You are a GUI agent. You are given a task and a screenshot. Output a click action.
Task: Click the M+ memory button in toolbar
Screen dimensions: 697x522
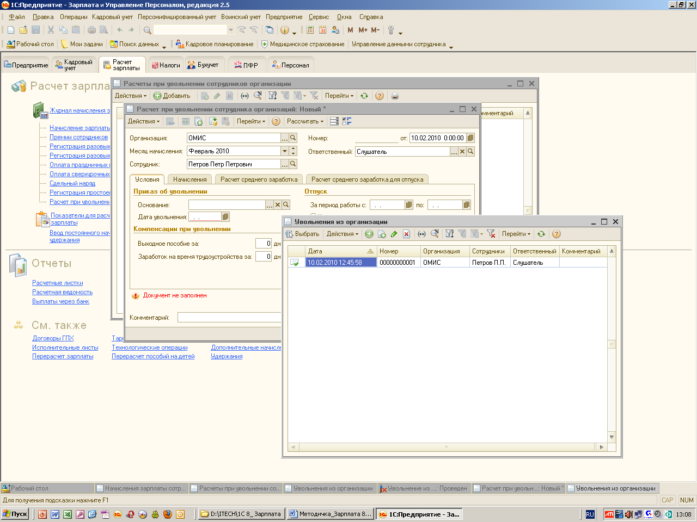[363, 30]
